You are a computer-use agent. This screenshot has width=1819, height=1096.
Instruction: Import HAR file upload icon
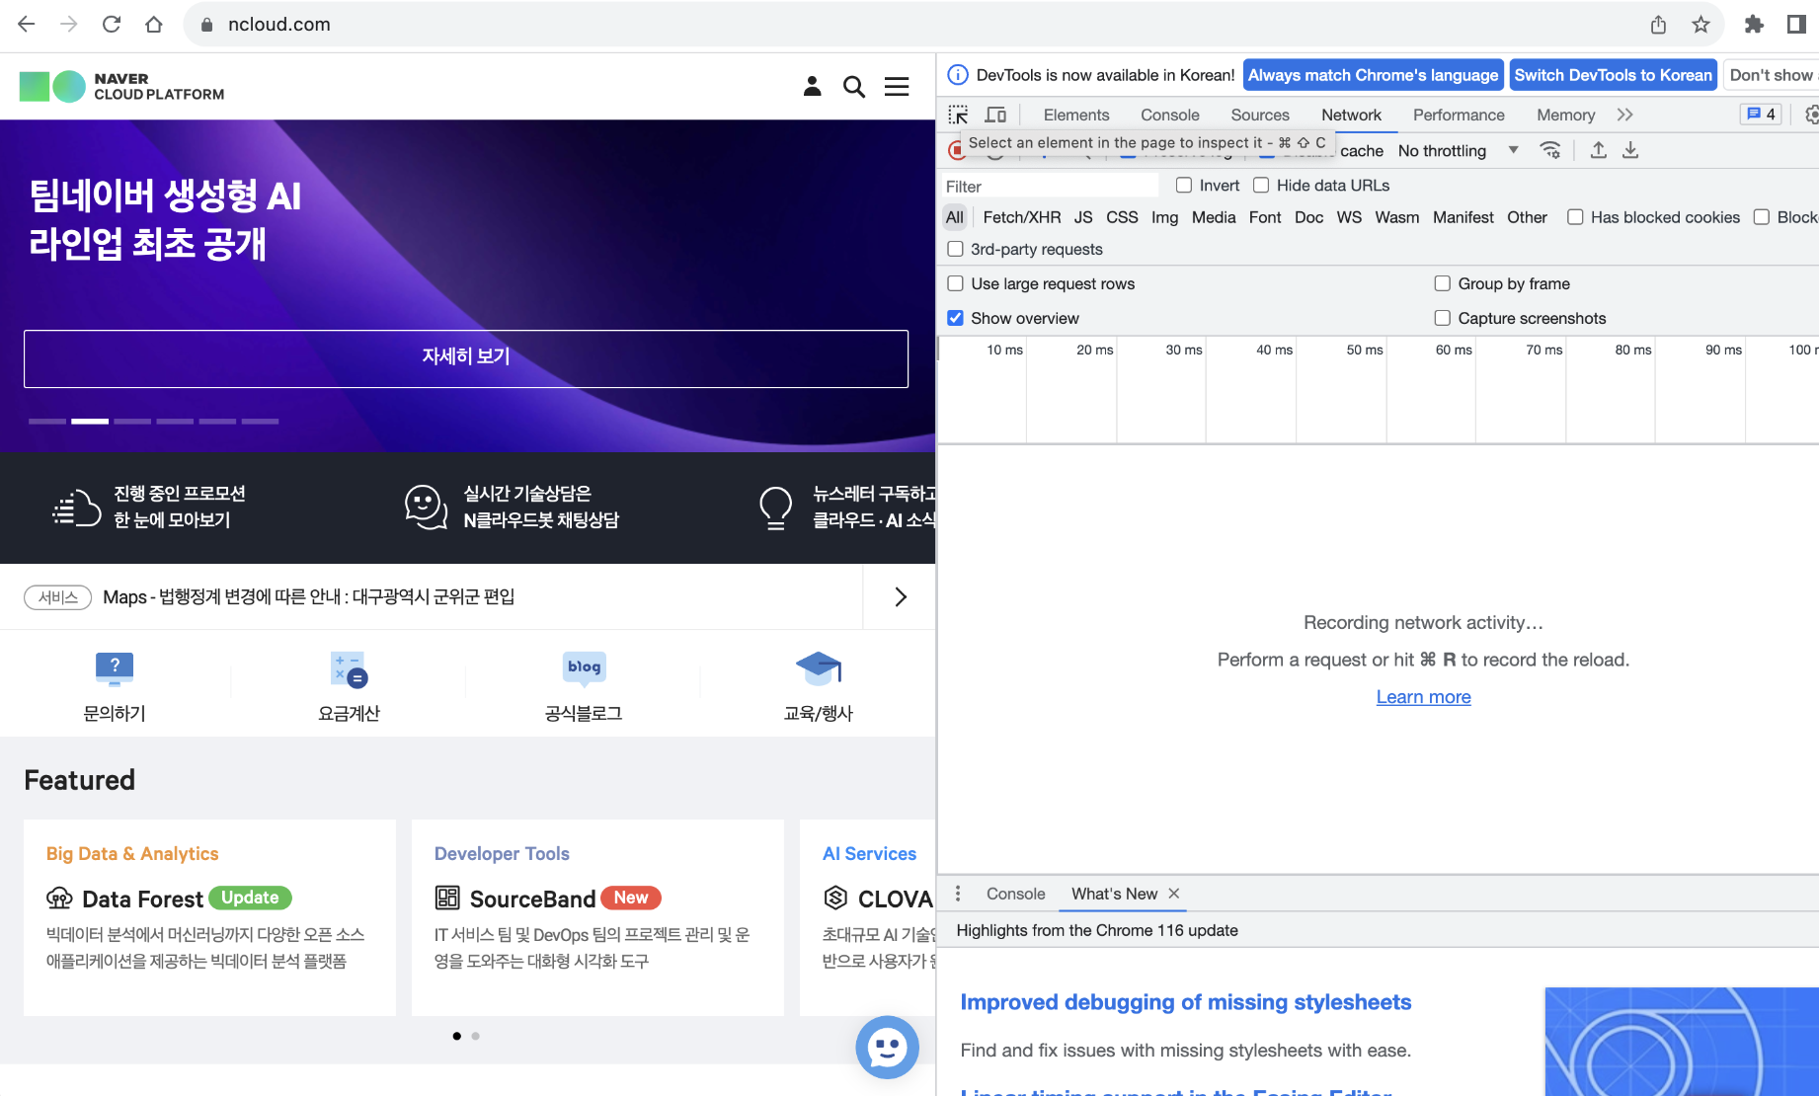pos(1599,150)
